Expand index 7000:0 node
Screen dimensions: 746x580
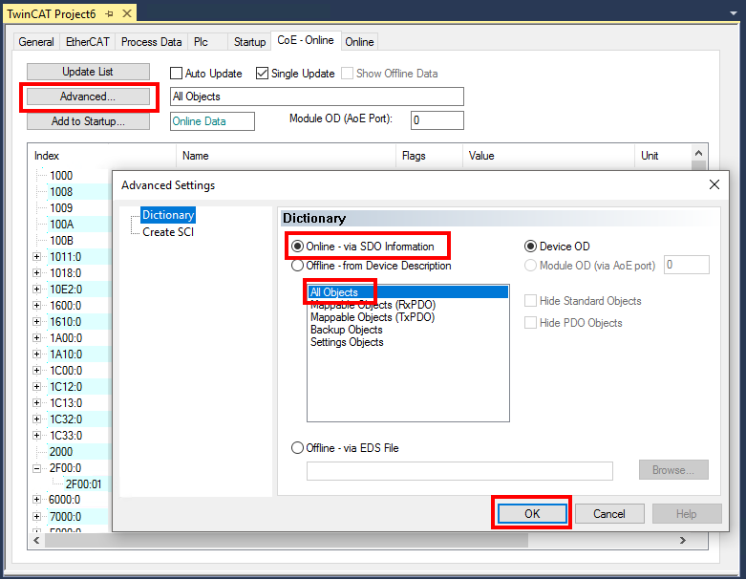(x=36, y=516)
